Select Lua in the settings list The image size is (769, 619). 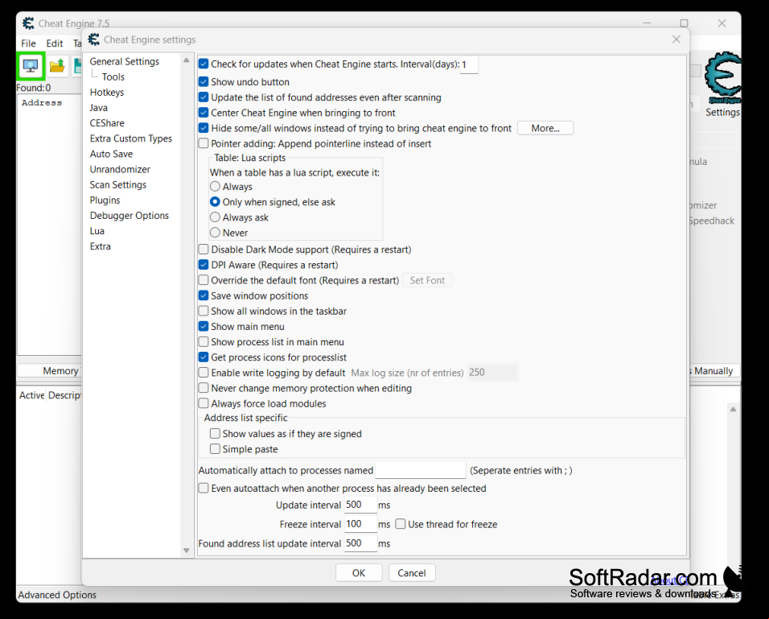coord(97,231)
